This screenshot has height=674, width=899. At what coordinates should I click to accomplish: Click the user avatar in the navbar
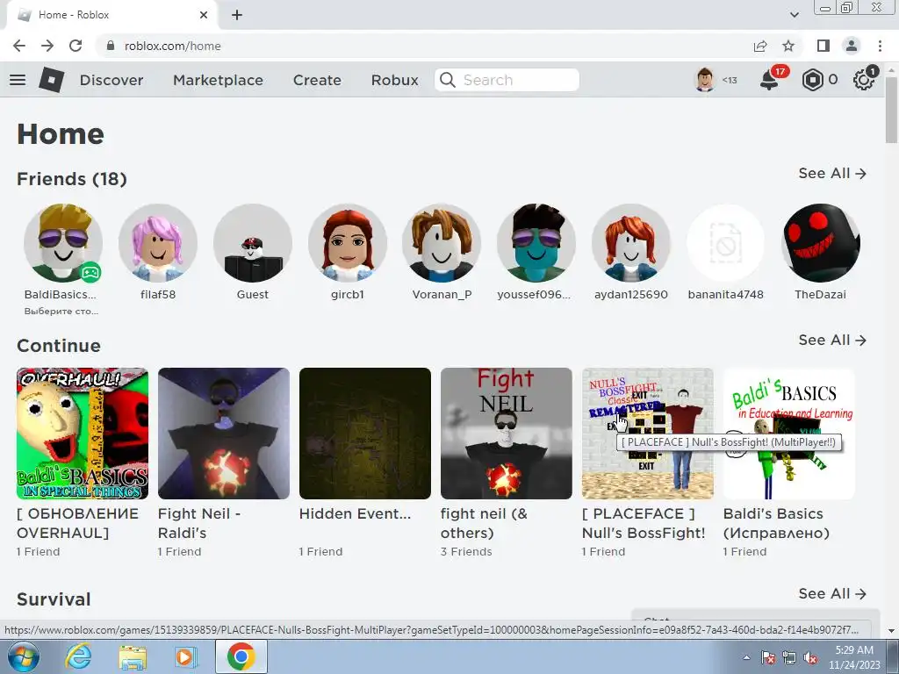tap(705, 80)
